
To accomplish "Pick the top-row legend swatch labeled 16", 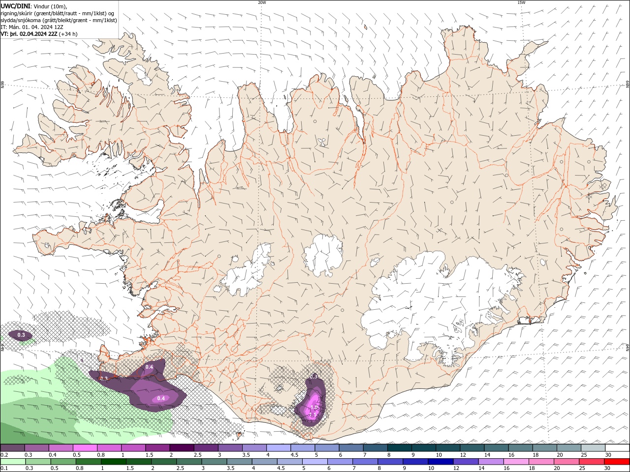I will [x=521, y=447].
